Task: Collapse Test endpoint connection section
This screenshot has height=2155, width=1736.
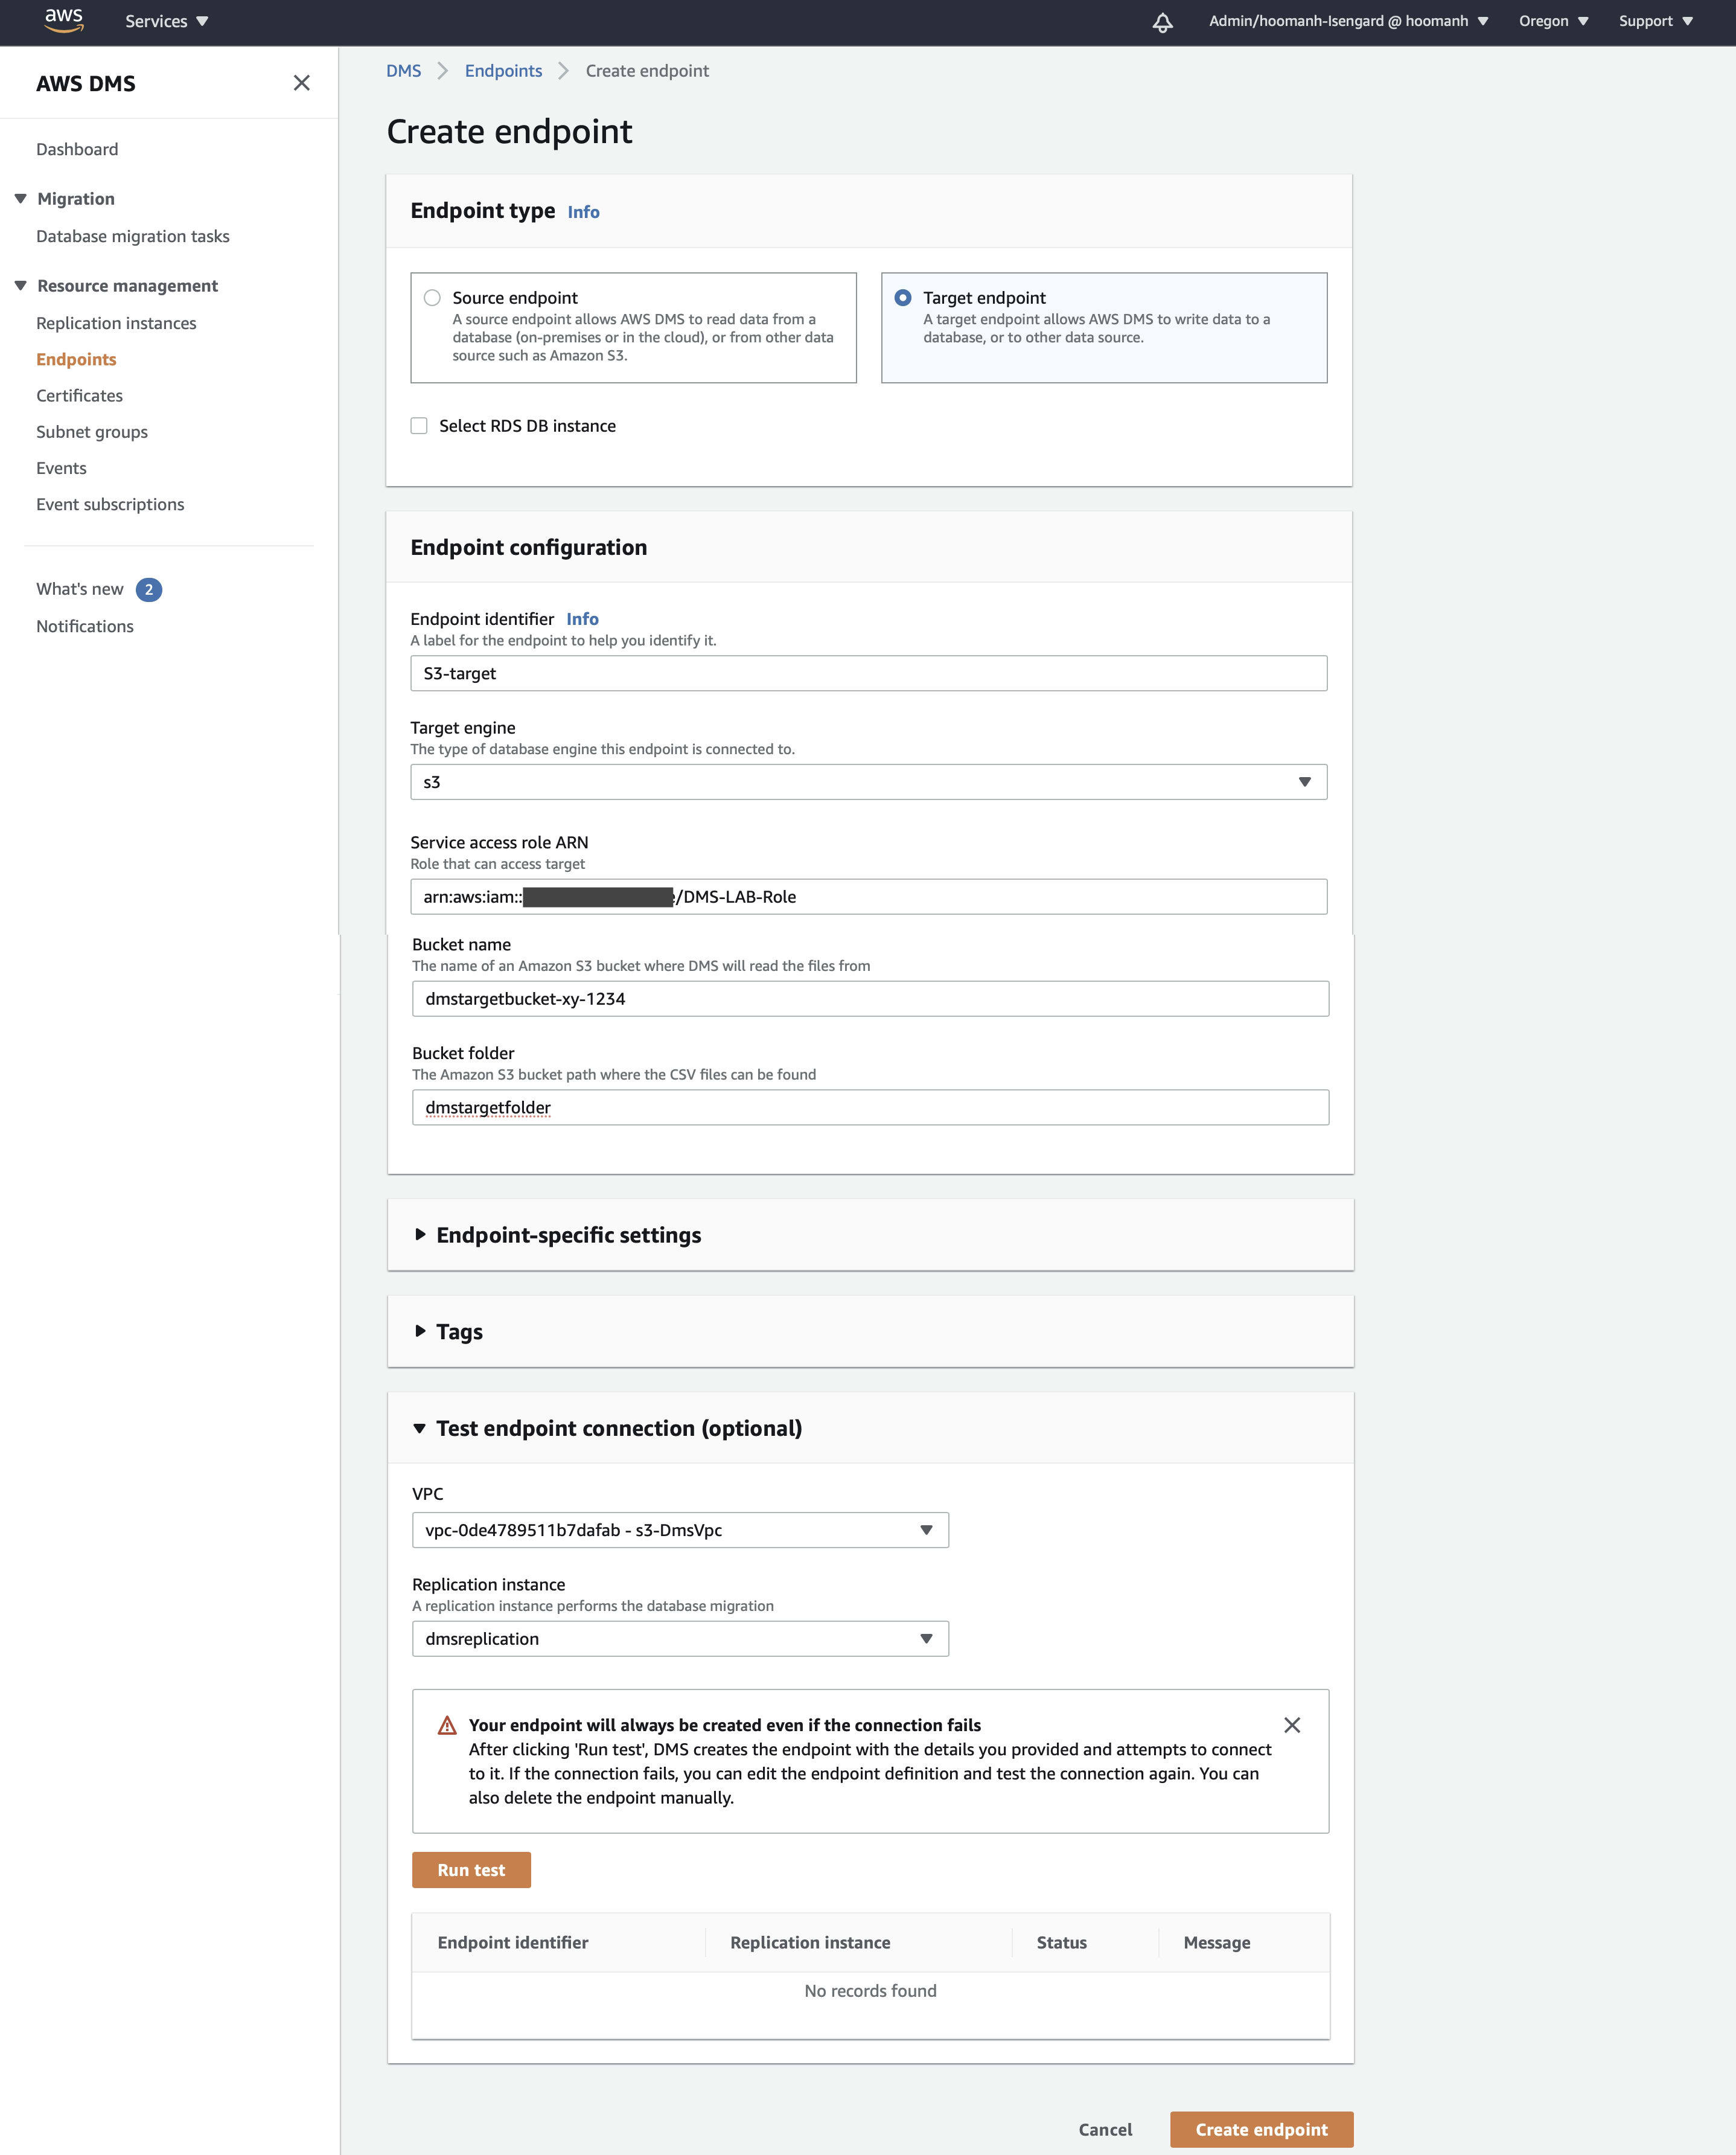Action: pyautogui.click(x=608, y=1429)
